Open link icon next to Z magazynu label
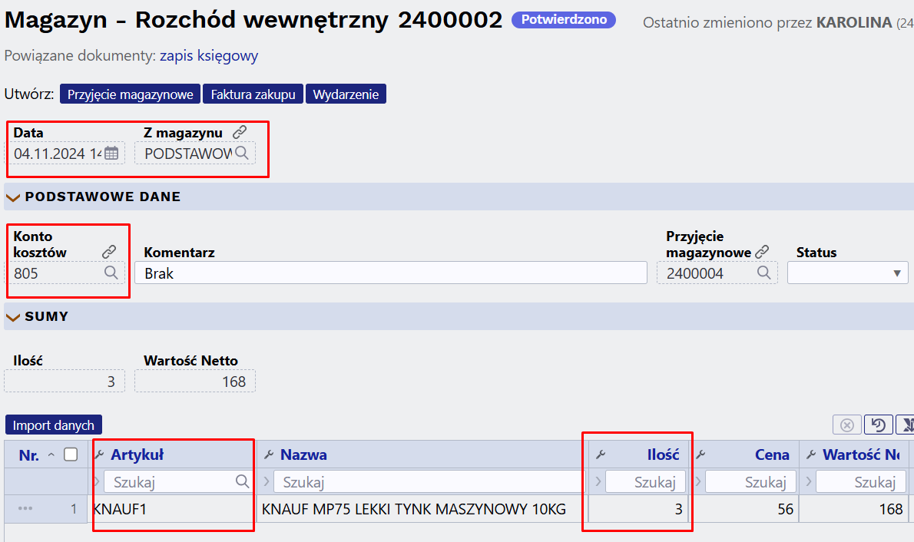 pos(240,132)
